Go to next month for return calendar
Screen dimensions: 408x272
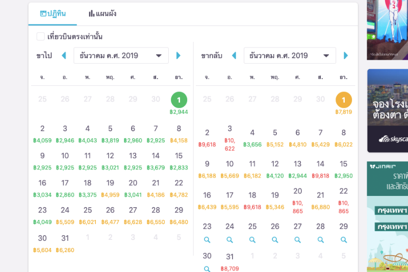(346, 56)
